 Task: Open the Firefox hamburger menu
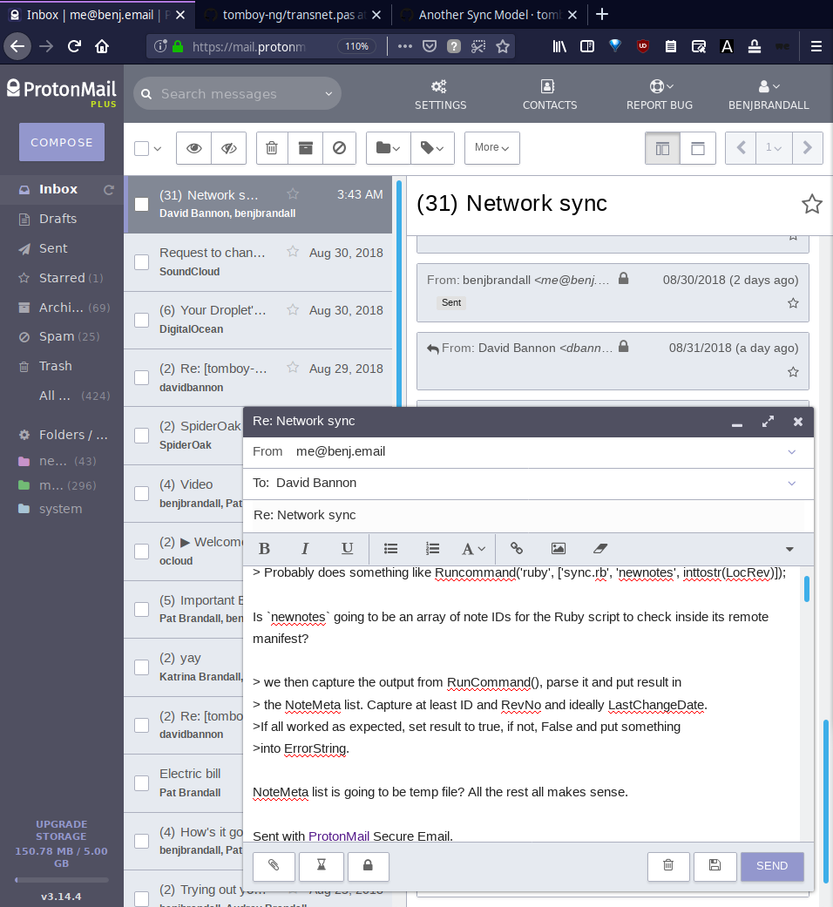point(816,46)
